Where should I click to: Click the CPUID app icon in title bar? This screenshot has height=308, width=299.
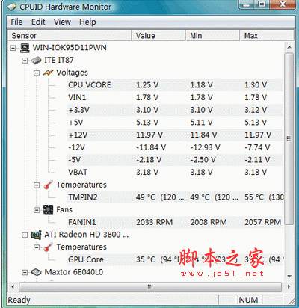click(x=12, y=7)
